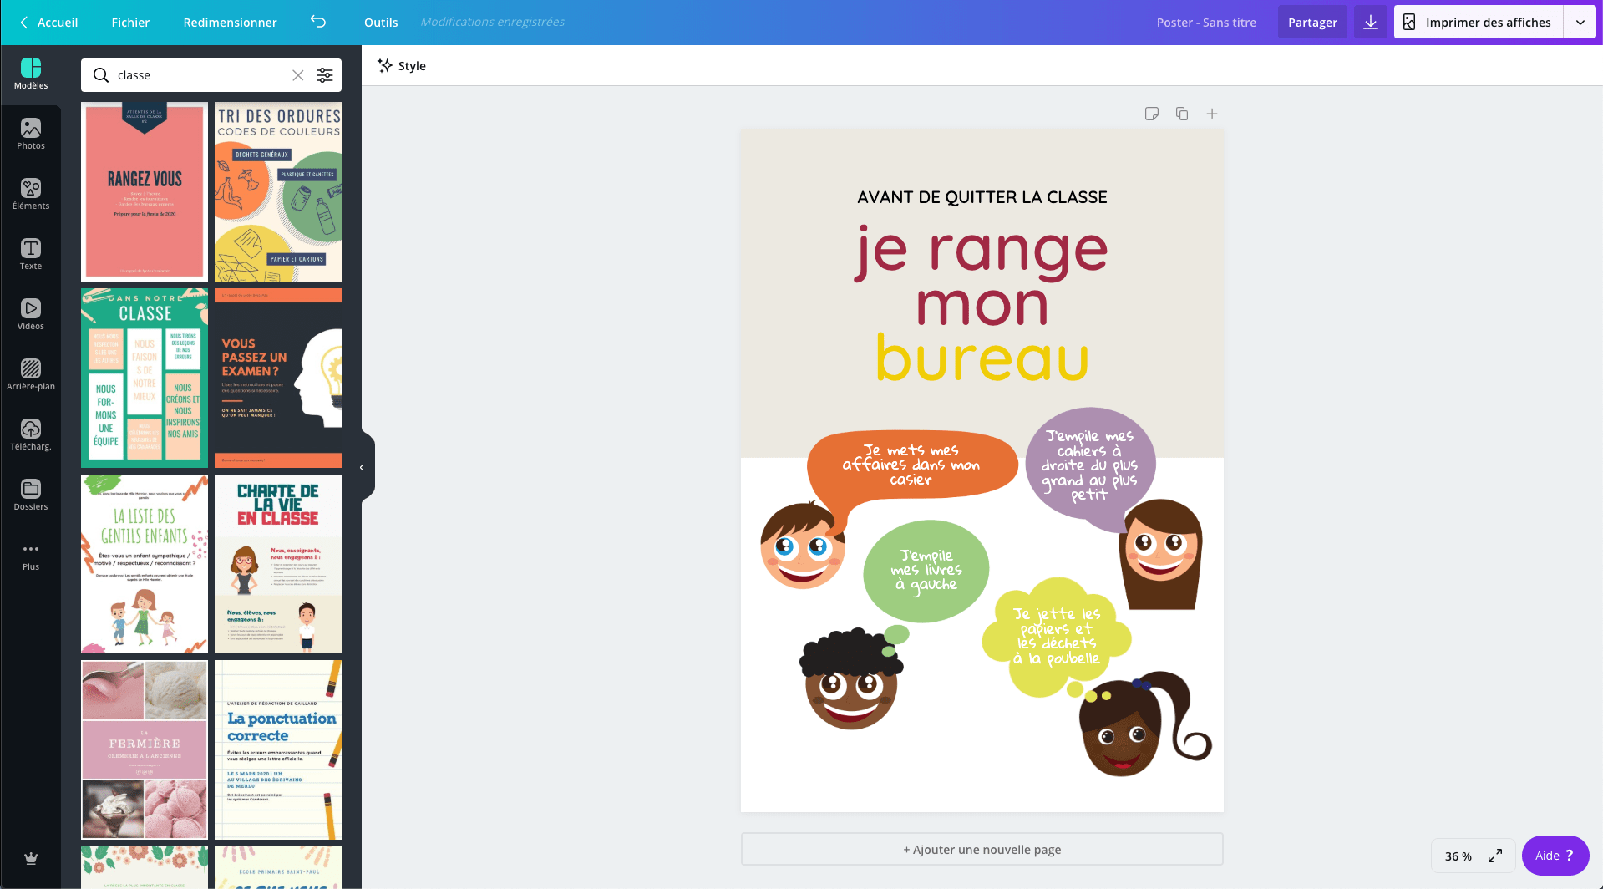Add notes to the page
1603x889 pixels.
1152,114
